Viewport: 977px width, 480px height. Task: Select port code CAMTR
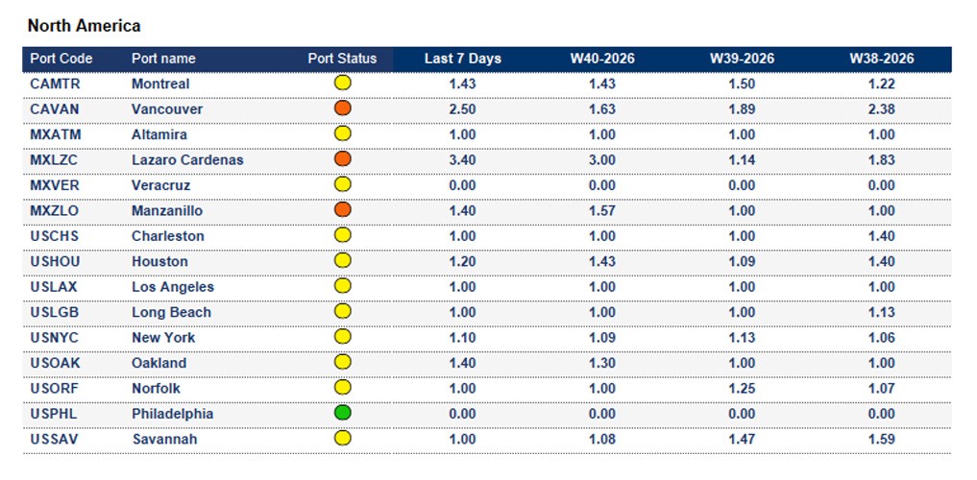coord(53,84)
